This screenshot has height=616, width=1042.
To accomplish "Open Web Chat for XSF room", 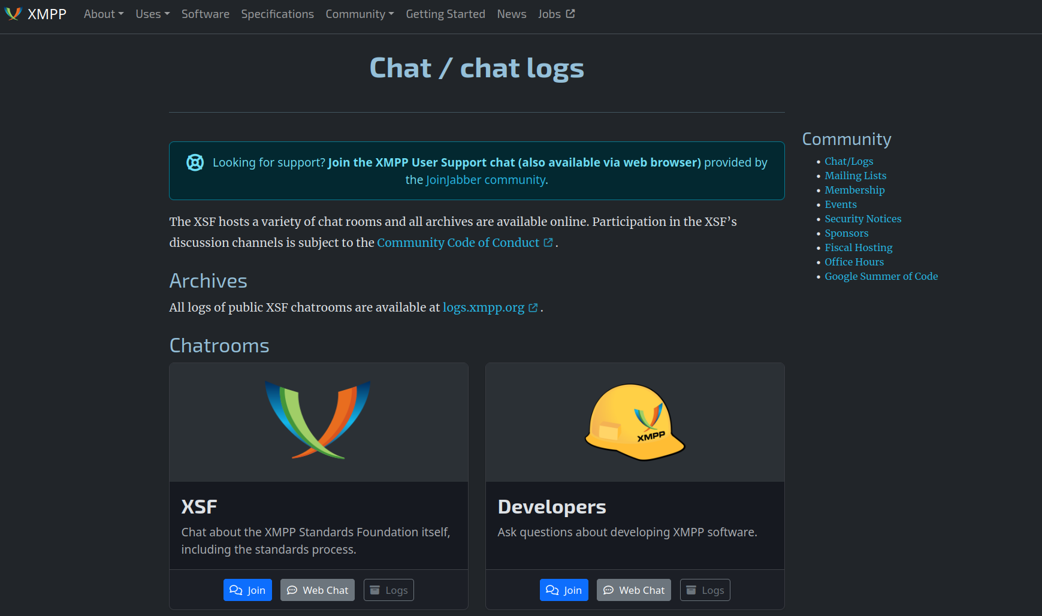I will [x=318, y=590].
